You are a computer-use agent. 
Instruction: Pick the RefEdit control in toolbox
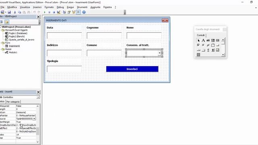198,55
